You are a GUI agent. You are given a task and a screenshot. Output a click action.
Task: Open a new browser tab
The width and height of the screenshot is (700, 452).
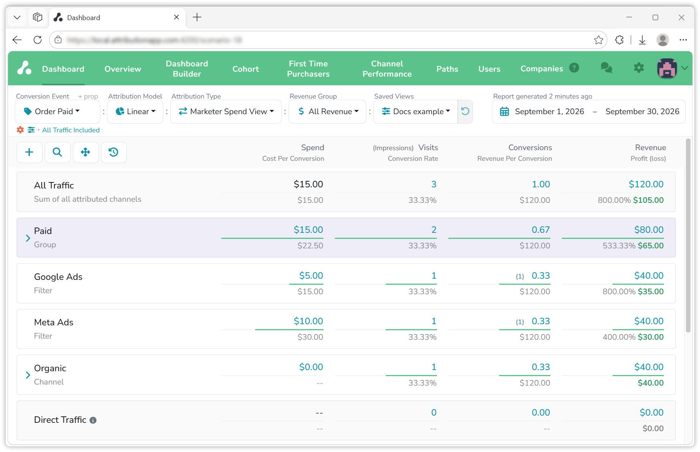(x=197, y=17)
